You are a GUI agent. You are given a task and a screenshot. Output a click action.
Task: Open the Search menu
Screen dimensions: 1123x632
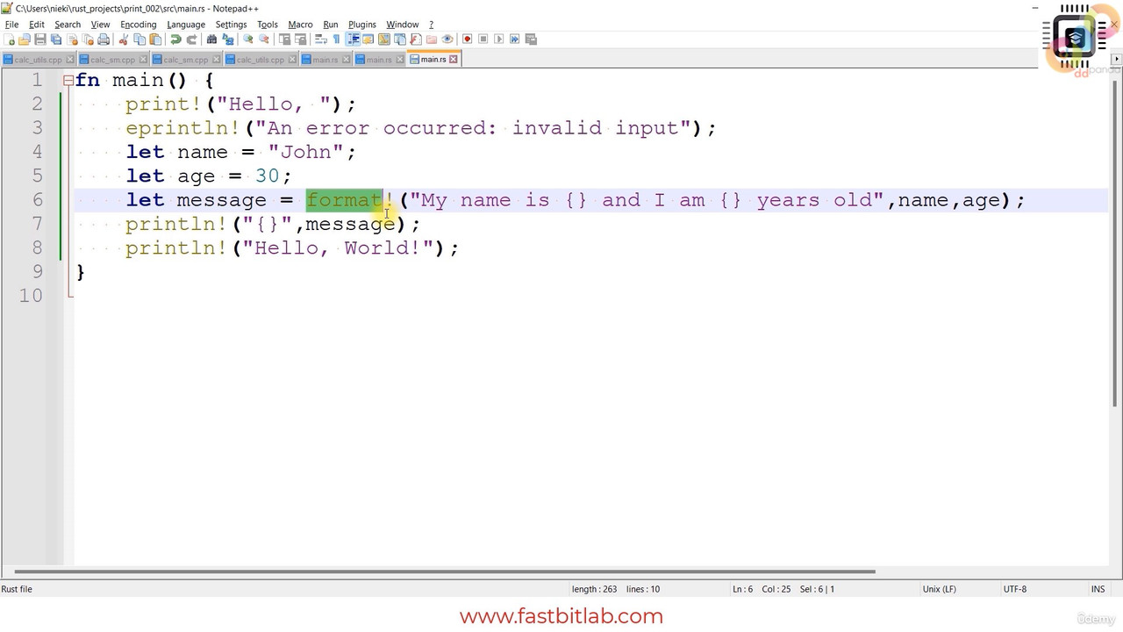[68, 25]
